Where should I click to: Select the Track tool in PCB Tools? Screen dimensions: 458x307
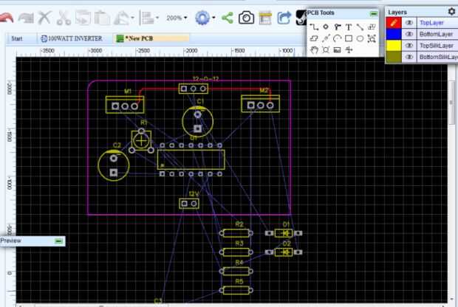314,27
